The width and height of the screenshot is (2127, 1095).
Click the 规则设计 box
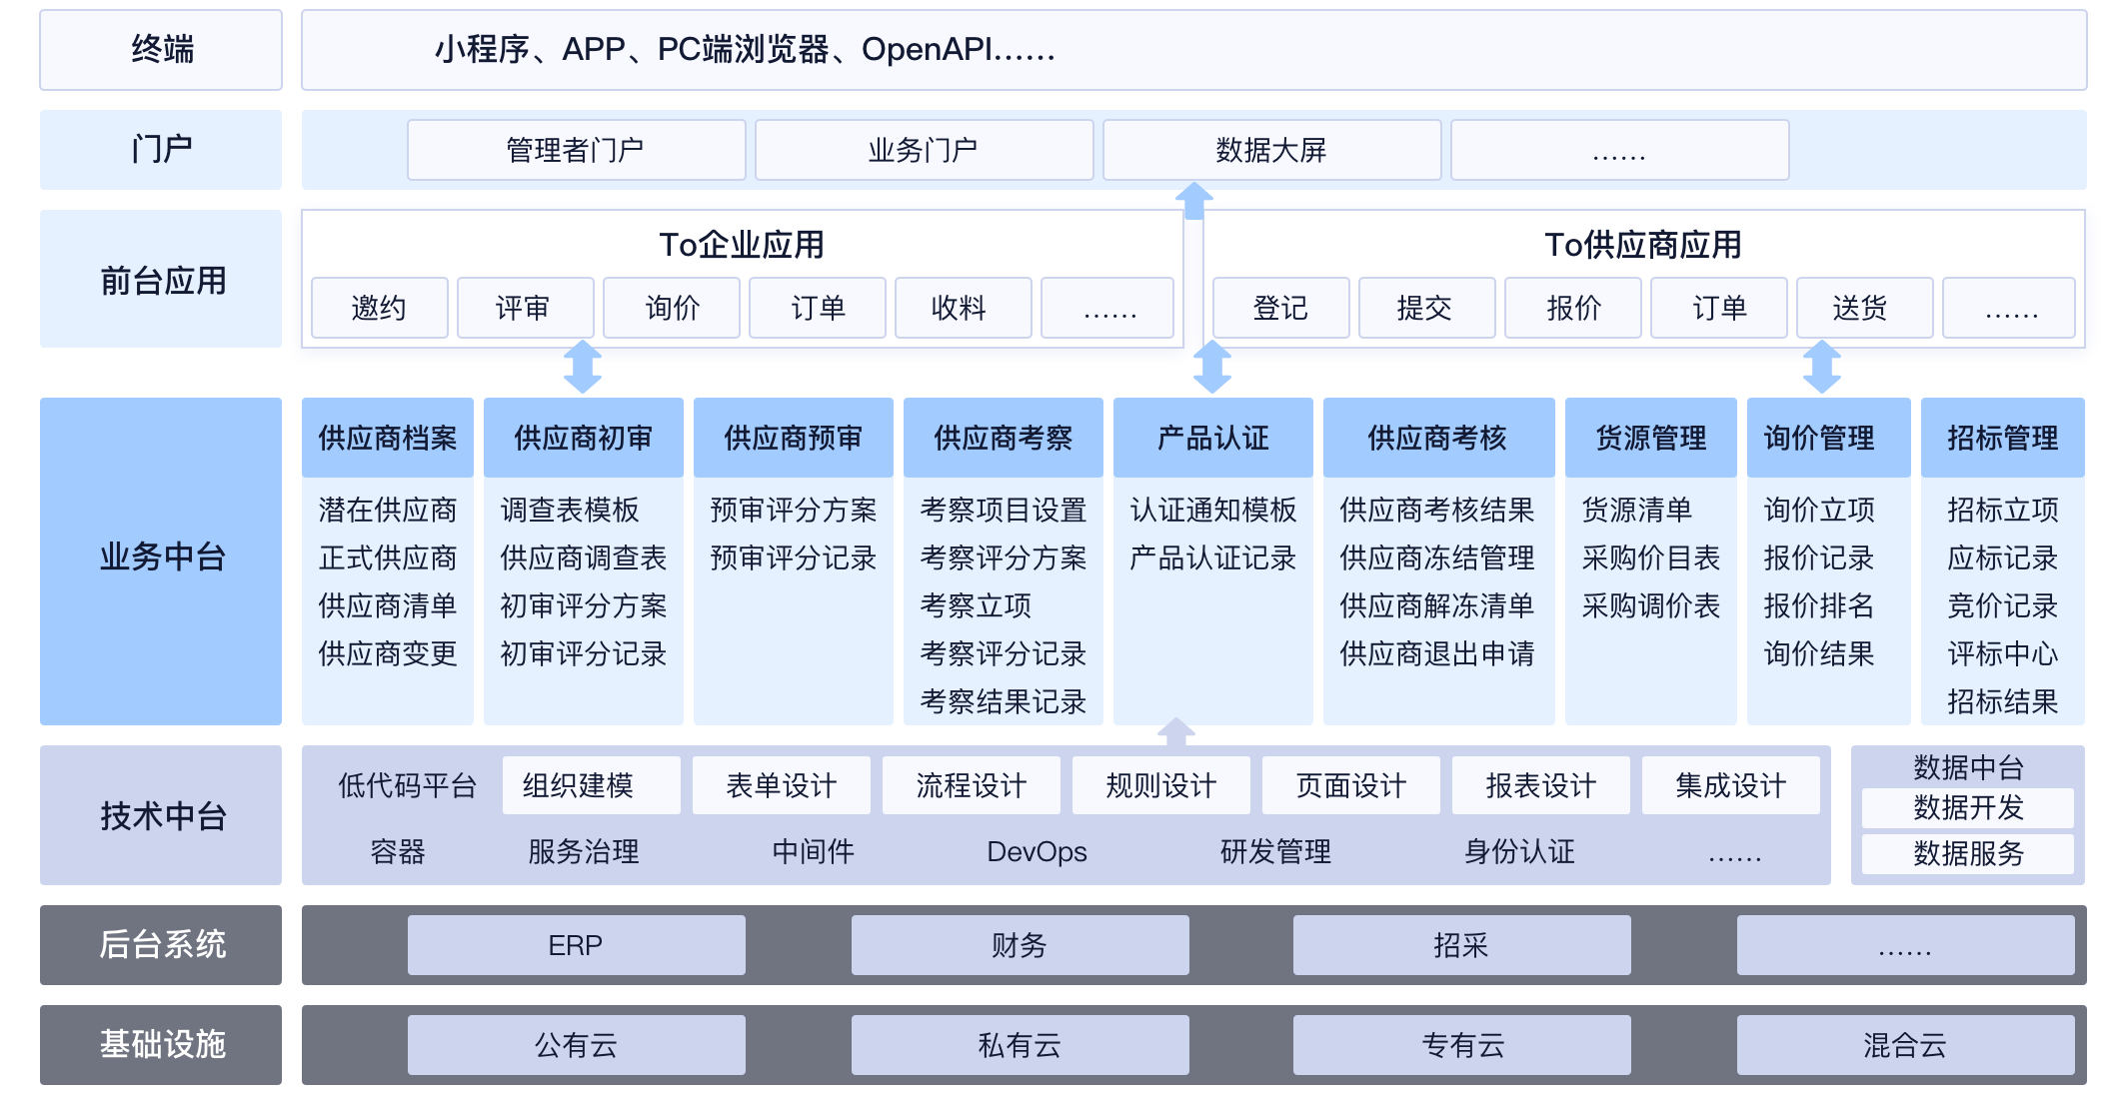point(1161,785)
